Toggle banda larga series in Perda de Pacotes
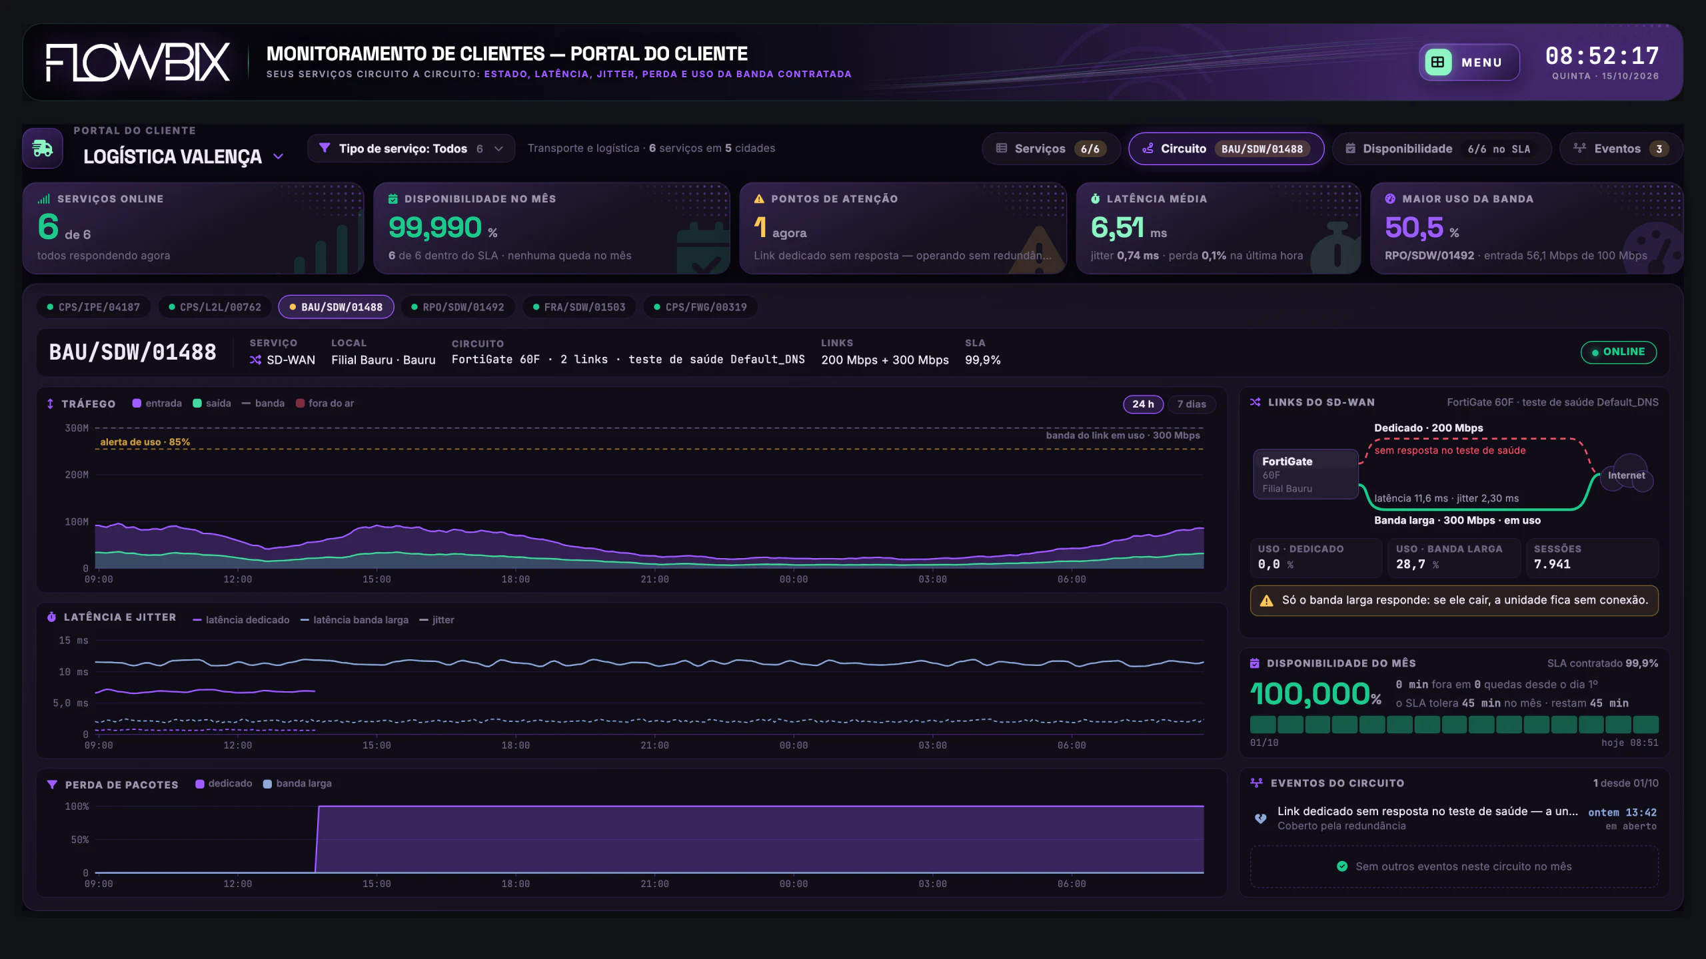The height and width of the screenshot is (959, 1706). pos(297,784)
